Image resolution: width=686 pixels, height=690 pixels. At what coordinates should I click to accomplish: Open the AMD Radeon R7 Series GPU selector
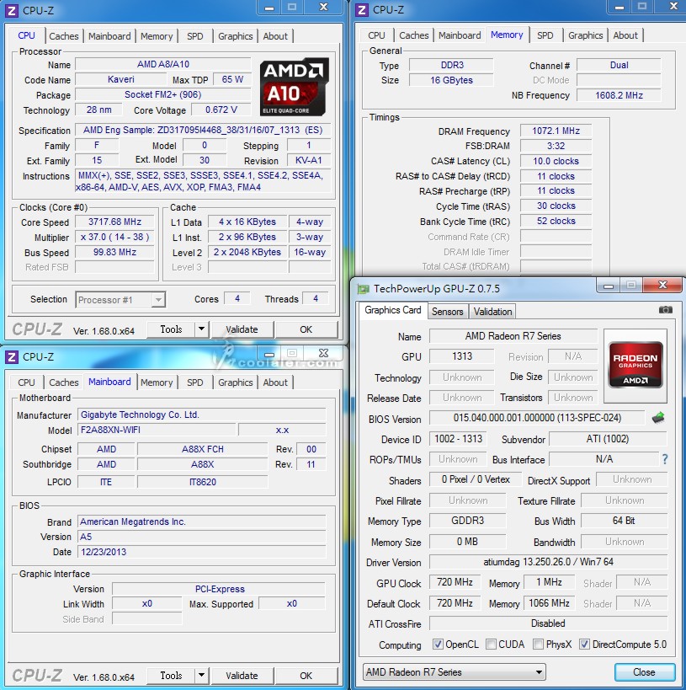click(454, 672)
